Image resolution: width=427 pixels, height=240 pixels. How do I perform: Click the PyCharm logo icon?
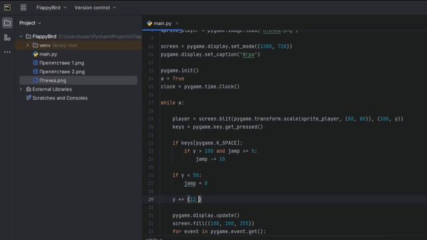[x=7, y=7]
